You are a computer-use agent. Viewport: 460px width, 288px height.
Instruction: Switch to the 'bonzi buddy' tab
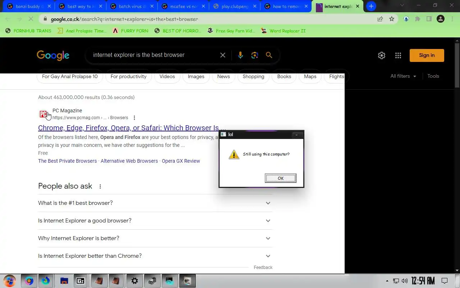click(29, 6)
